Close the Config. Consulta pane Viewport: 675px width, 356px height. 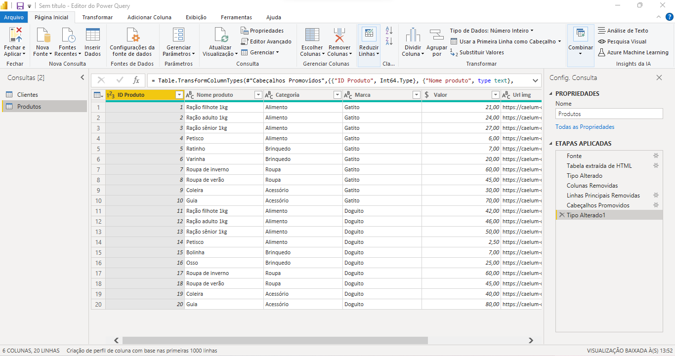click(x=659, y=78)
